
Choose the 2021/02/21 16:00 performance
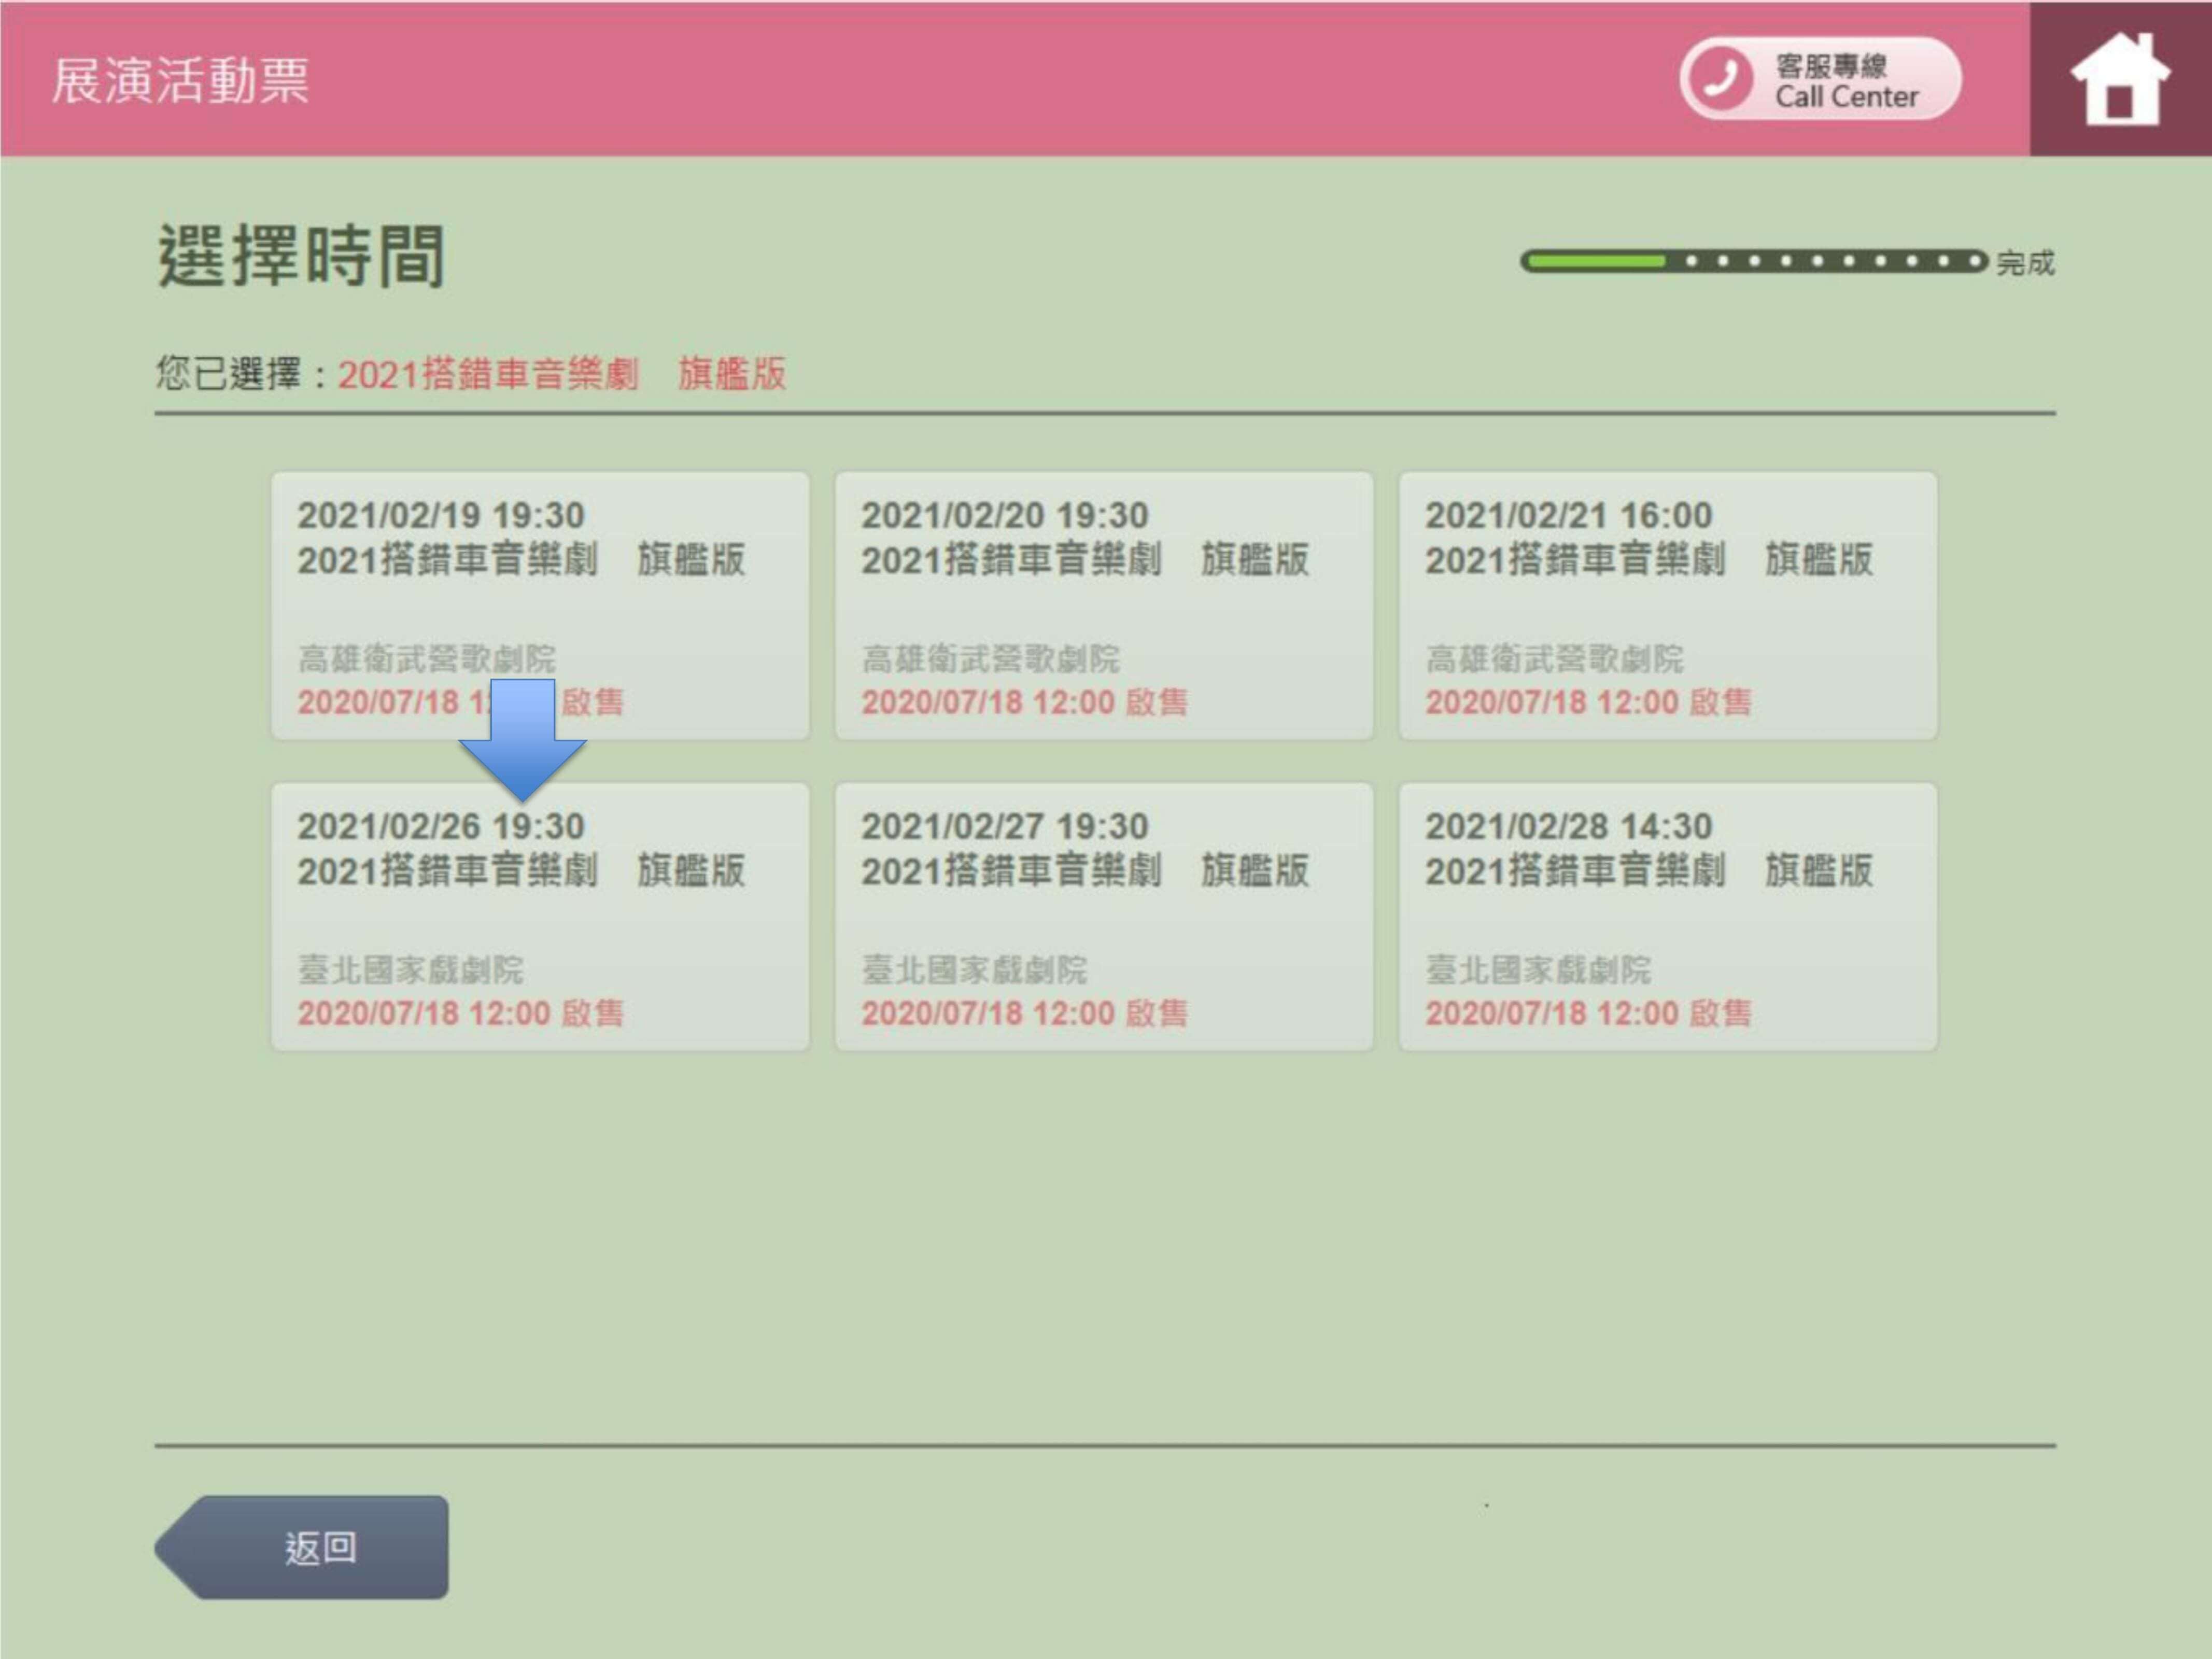click(1668, 606)
